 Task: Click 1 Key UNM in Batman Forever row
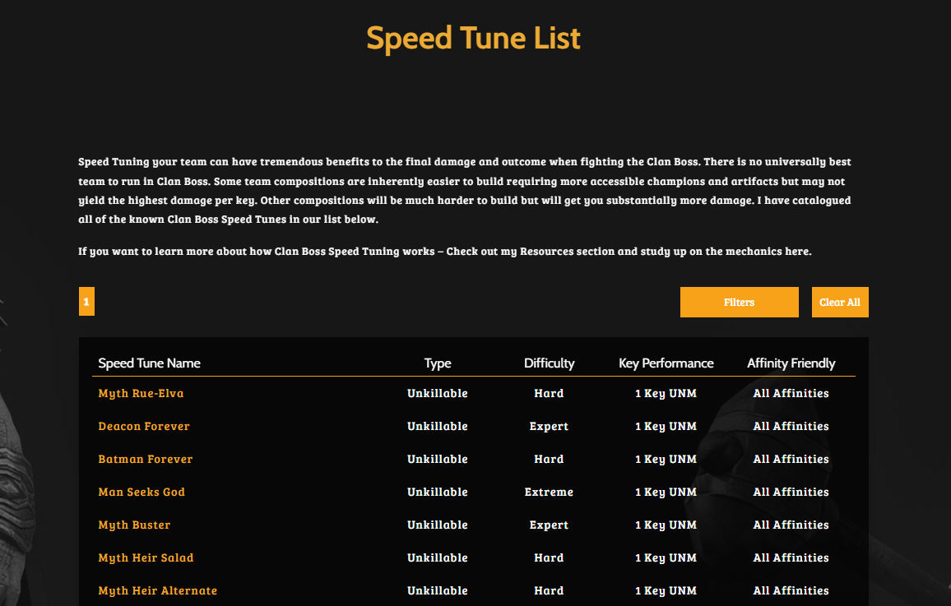666,459
